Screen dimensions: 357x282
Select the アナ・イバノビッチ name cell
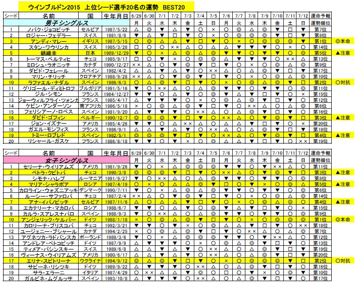(x=49, y=202)
